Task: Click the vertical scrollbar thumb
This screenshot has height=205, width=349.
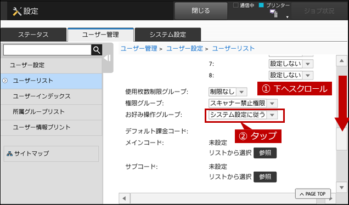Action: 342,139
